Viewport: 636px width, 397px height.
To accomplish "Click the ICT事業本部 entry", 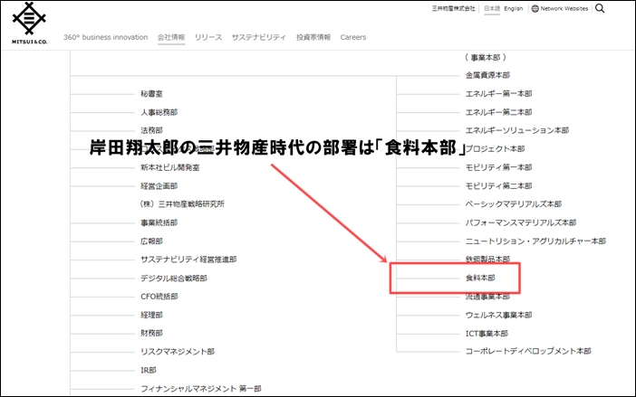I will click(487, 334).
